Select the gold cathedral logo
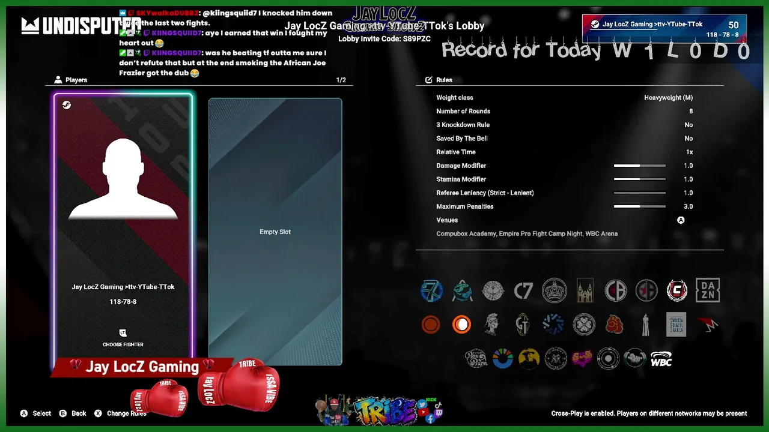Viewport: 769px width, 432px height. tap(585, 291)
